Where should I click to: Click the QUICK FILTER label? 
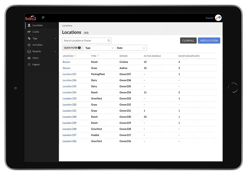71,48
